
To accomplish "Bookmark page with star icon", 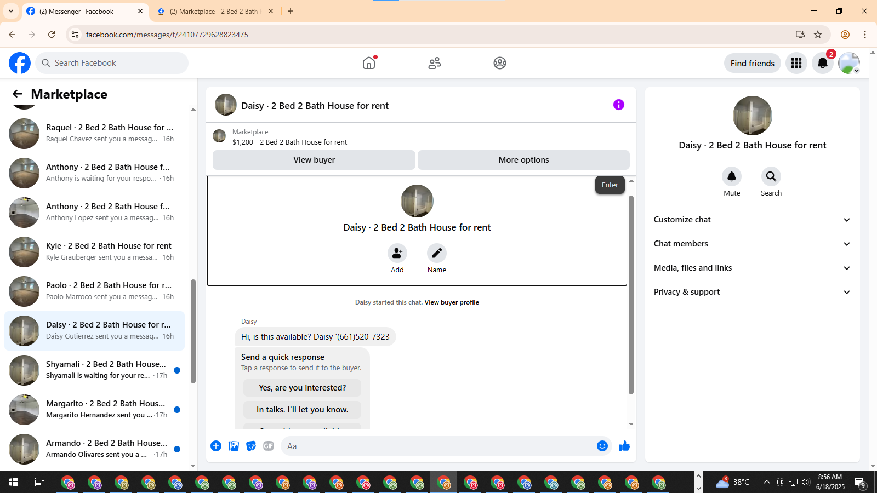I will point(818,35).
